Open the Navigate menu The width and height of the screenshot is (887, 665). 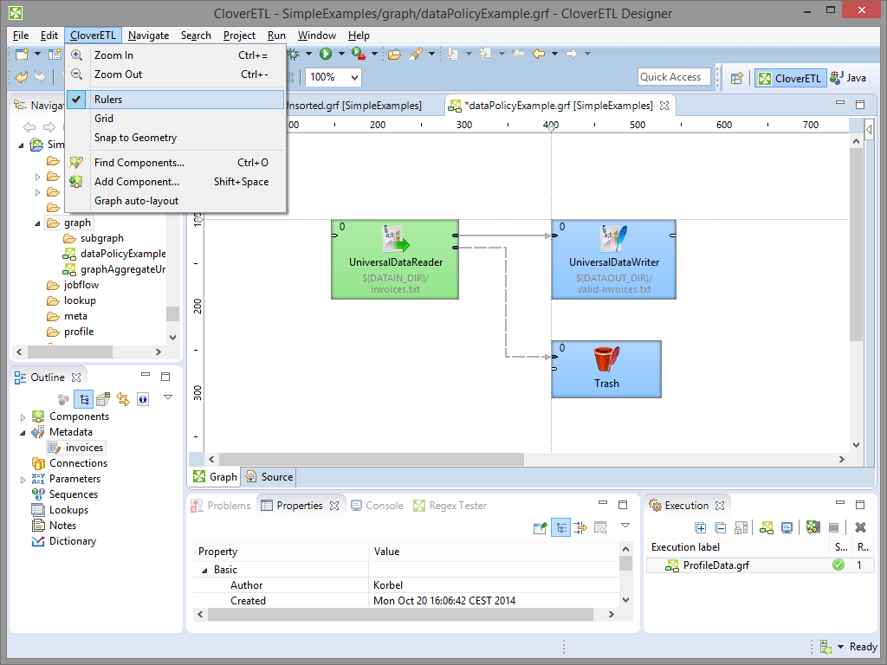(148, 35)
